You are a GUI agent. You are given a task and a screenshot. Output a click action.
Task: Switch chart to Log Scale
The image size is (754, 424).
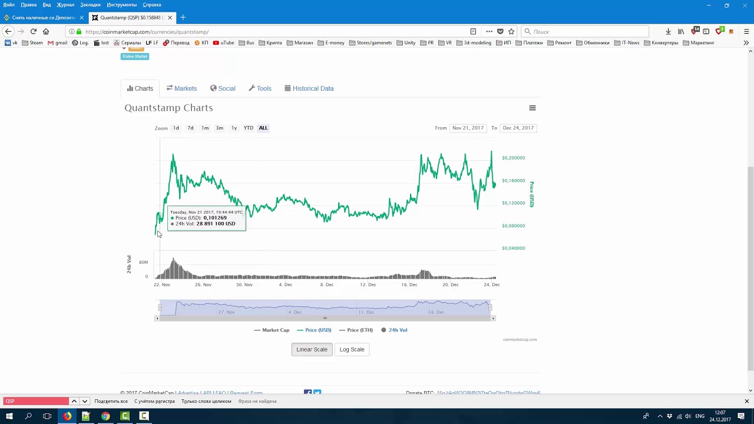[352, 349]
